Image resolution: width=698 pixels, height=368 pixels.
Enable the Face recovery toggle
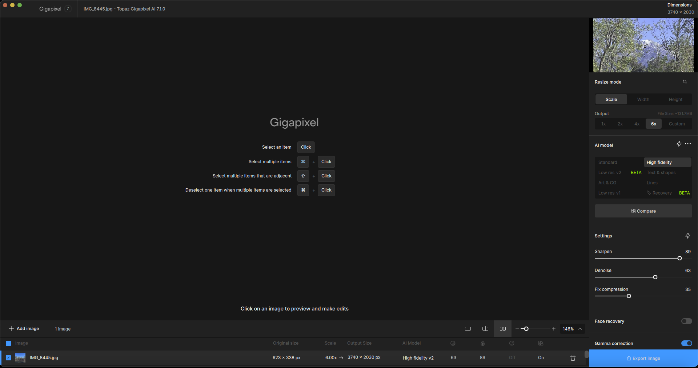pyautogui.click(x=686, y=321)
